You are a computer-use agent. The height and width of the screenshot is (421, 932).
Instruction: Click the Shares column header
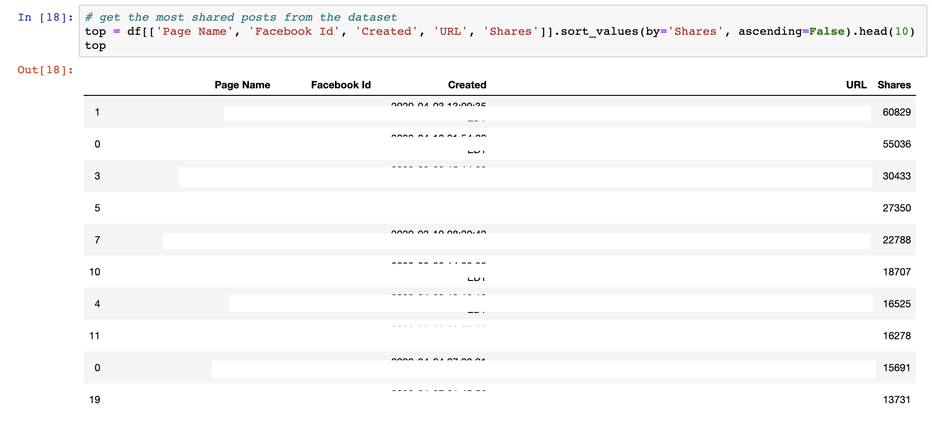coord(893,85)
